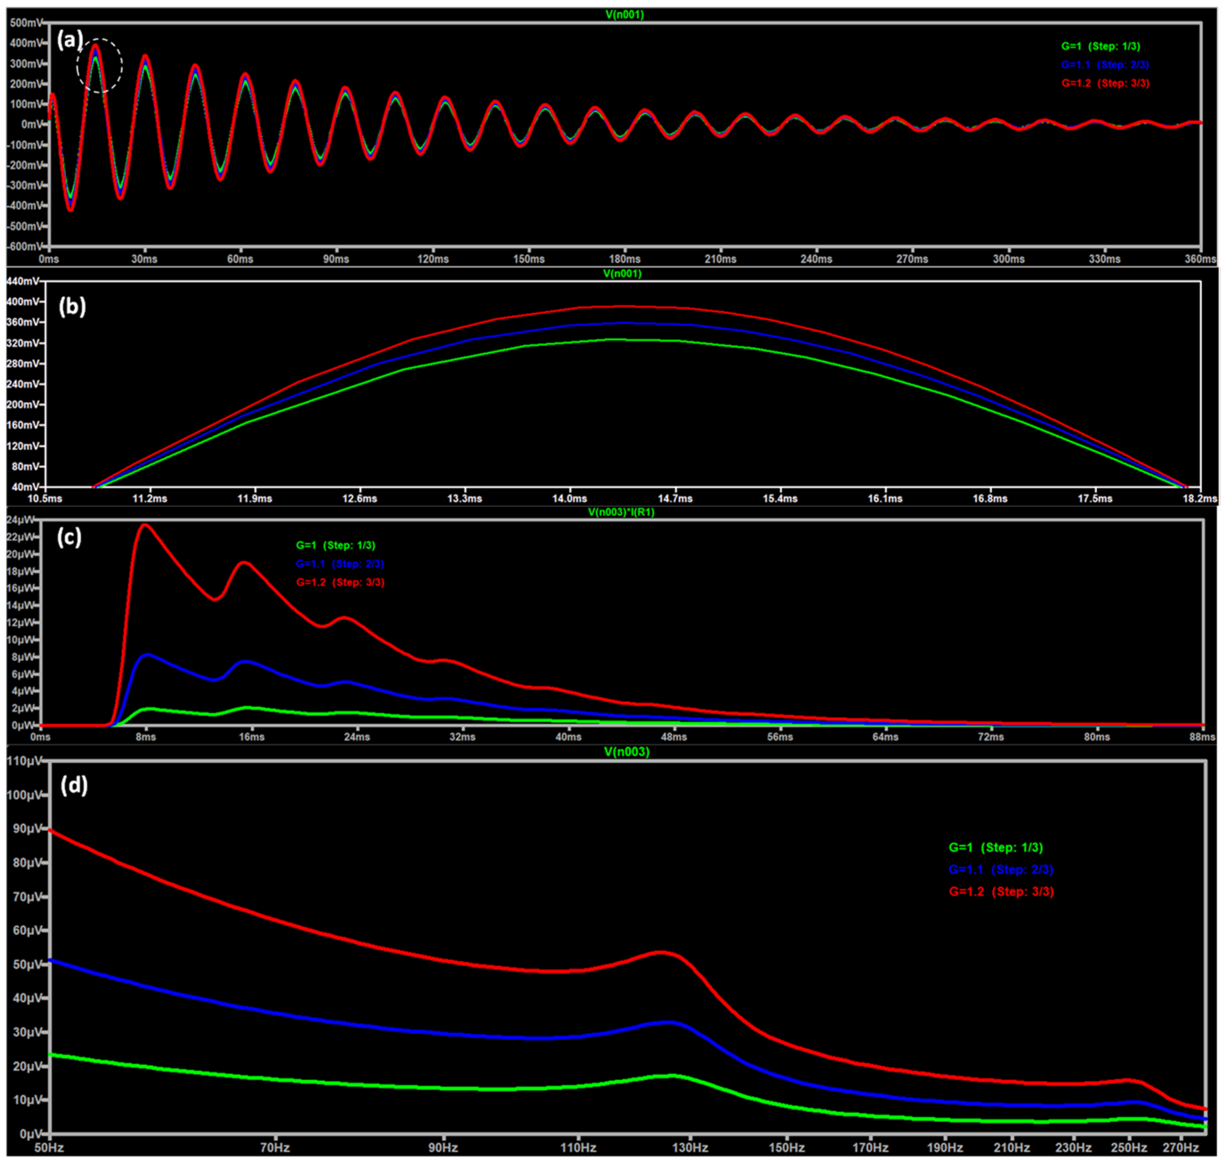1223x1166 pixels.
Task: Select the G=1.2 (Step: 3/3) legend in panel (c)
Action: click(x=340, y=582)
